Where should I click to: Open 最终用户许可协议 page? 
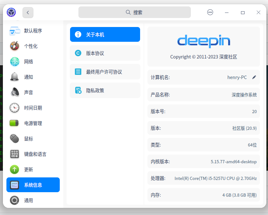point(105,72)
